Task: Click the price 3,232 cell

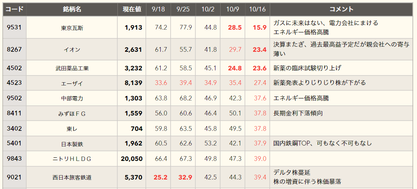Action: pos(132,68)
